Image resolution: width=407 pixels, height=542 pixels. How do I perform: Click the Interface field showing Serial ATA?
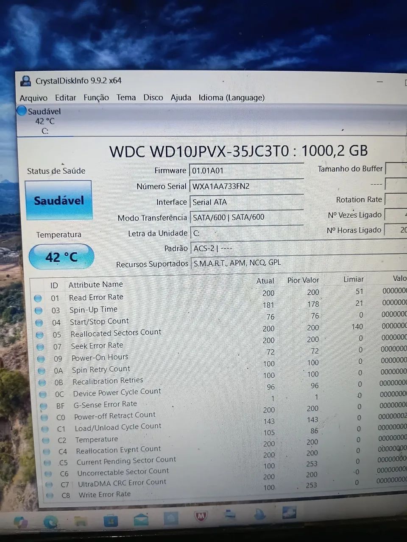click(x=246, y=202)
